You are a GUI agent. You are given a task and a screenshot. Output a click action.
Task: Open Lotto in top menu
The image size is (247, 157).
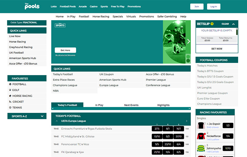(54, 6)
